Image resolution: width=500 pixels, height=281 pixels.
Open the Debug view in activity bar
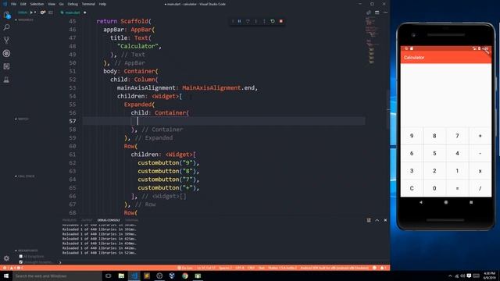[x=6, y=53]
